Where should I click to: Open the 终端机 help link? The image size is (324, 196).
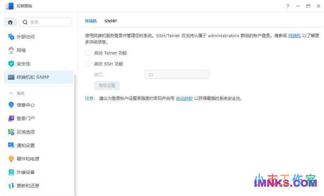(x=294, y=36)
